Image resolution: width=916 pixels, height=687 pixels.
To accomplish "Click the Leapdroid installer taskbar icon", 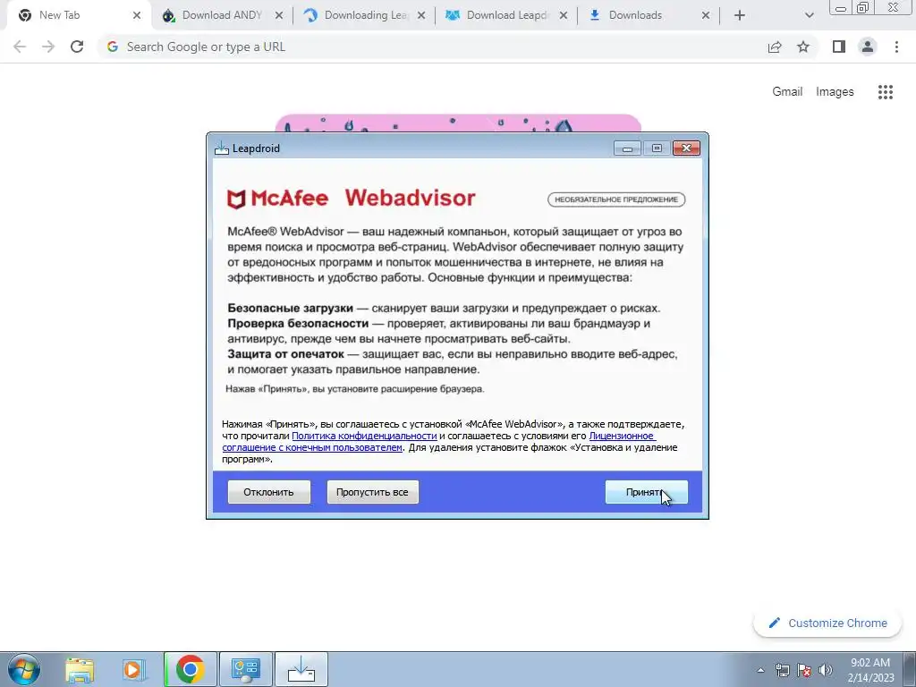I will coord(301,669).
